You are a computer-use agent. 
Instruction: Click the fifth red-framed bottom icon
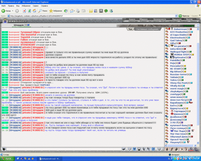(186, 149)
